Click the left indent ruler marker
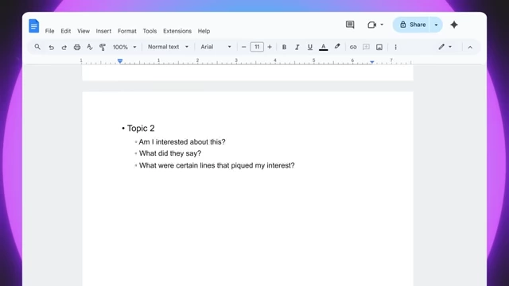The height and width of the screenshot is (286, 509). tap(120, 61)
